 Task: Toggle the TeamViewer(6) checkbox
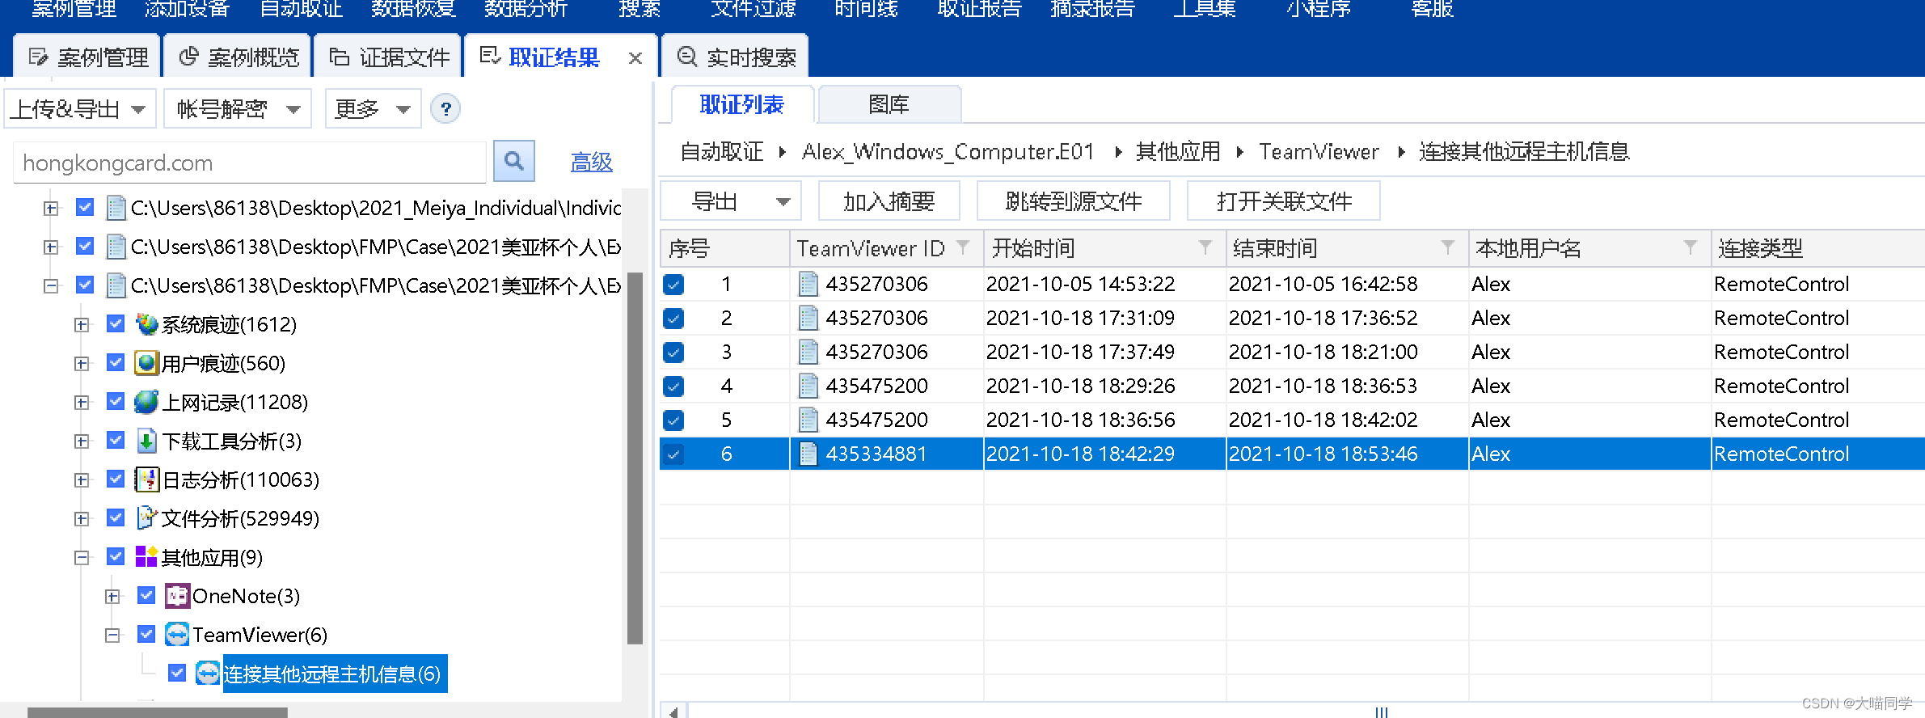(146, 634)
